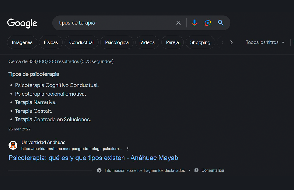Viewport: 294px width, 190px height.
Task: Apply the Psicologica filter chip
Action: tap(117, 42)
